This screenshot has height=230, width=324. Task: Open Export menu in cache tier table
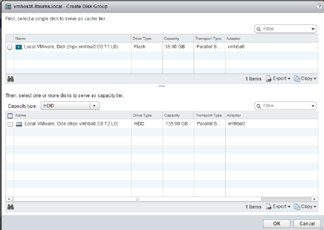pos(278,78)
